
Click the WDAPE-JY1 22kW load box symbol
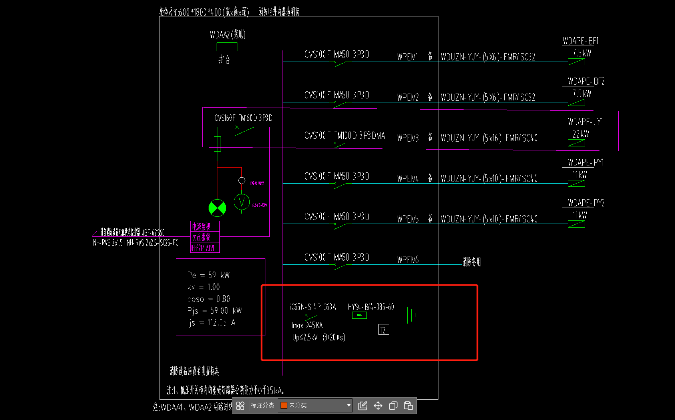576,143
